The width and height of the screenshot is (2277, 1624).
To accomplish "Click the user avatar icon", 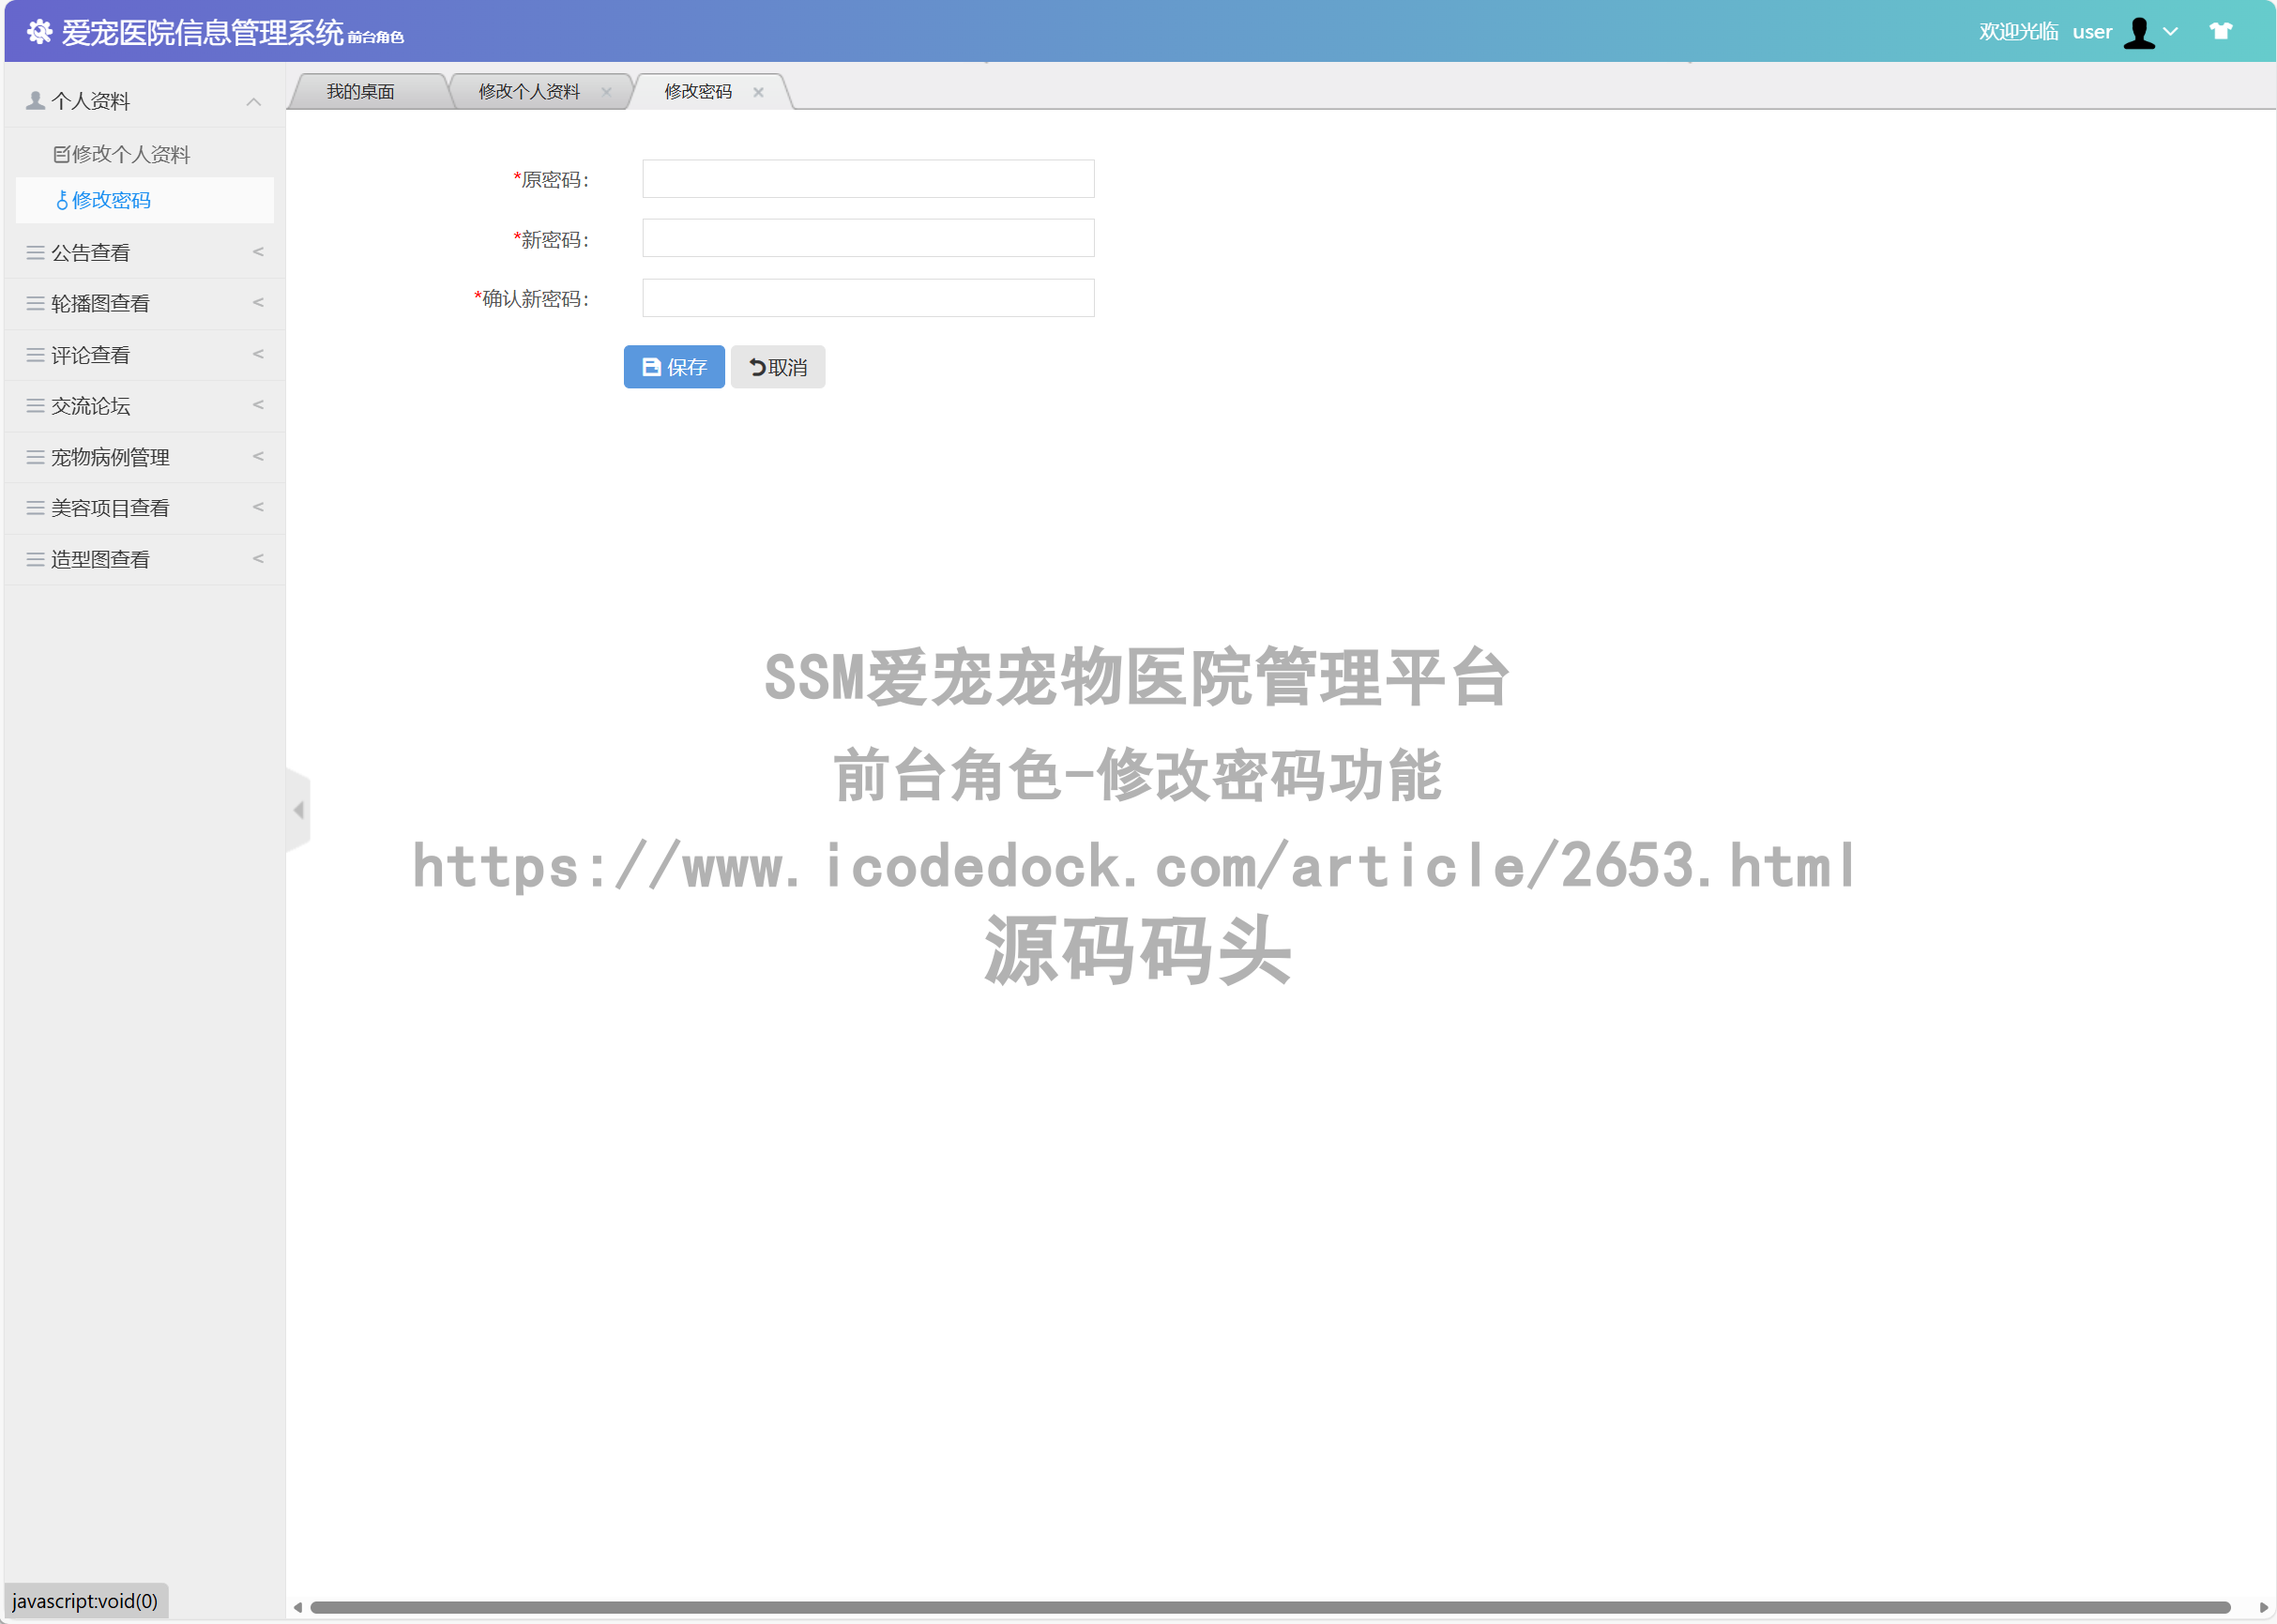I will coord(2138,32).
